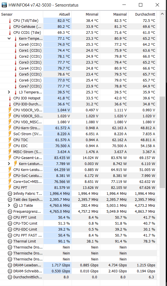Click the thermometer icon of CPU-IOD-Durch... row
Screen dimensions: 167x286
pos(10,104)
